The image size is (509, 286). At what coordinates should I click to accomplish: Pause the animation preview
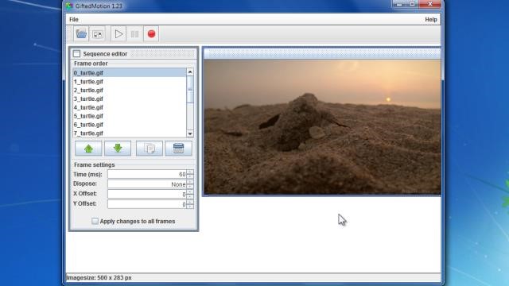[134, 33]
